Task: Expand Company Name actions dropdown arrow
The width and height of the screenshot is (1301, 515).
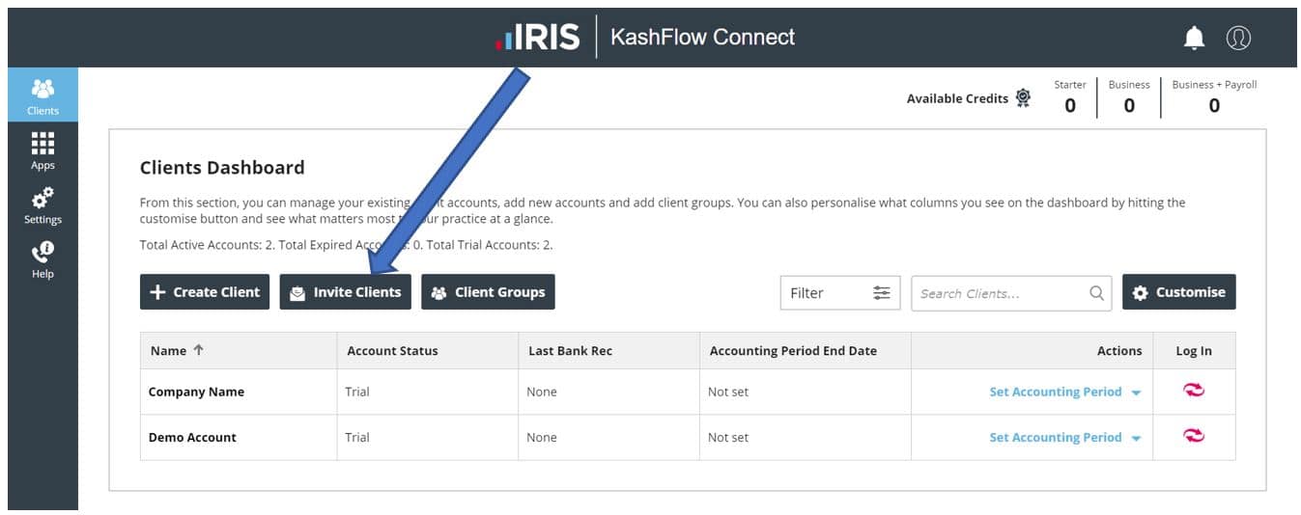Action: click(1136, 393)
